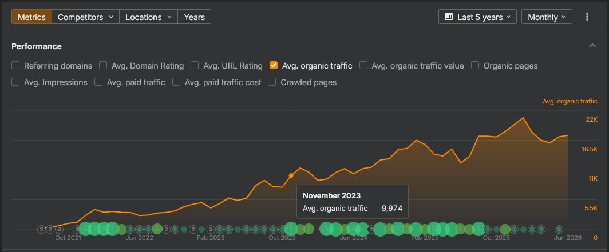Switch to the Metrics tab
The image size is (609, 252).
pos(31,17)
